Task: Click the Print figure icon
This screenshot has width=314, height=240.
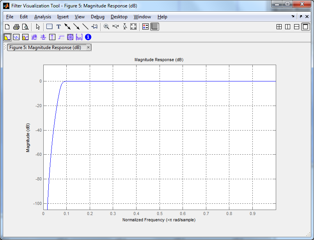Action: coord(16,26)
